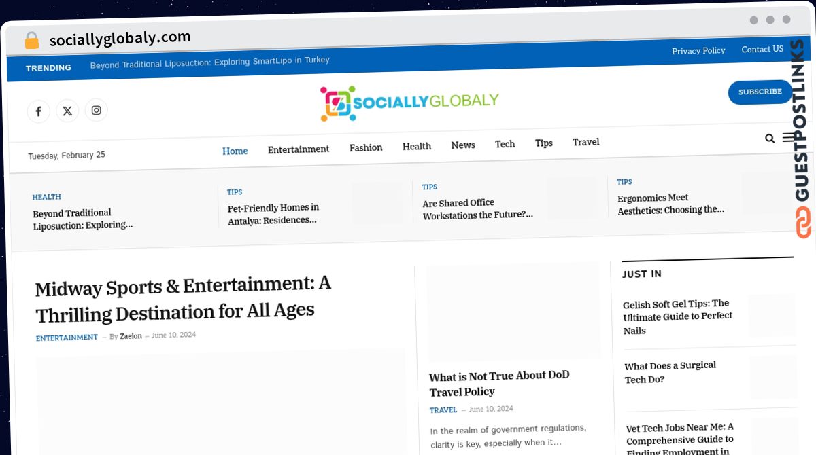Open the trending SmartLipo in Turkey headline
This screenshot has height=455, width=816.
[x=210, y=62]
